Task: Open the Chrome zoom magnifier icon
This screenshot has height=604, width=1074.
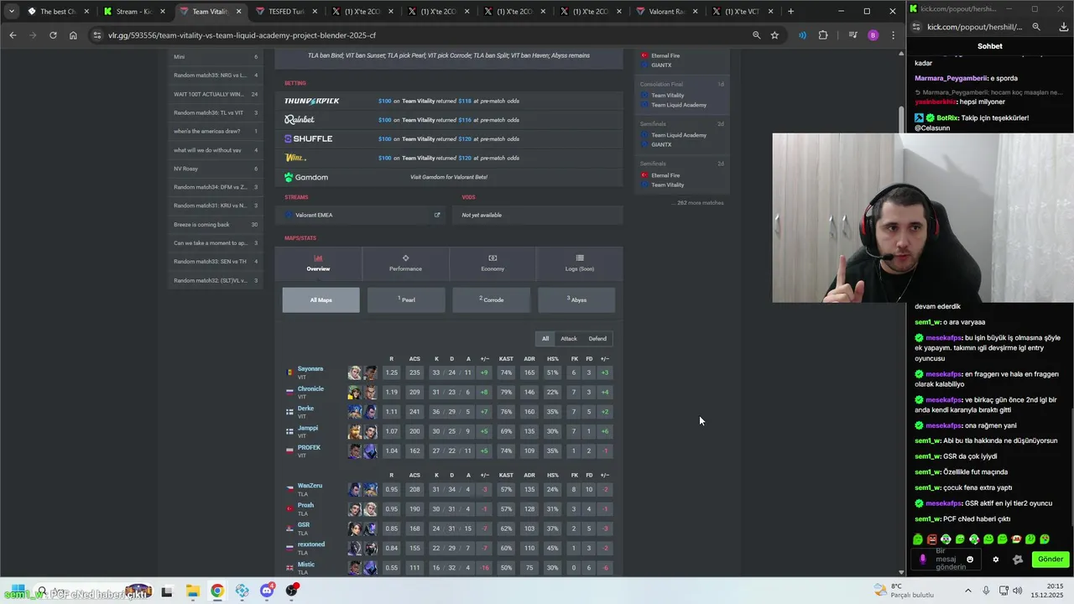Action: click(x=756, y=35)
